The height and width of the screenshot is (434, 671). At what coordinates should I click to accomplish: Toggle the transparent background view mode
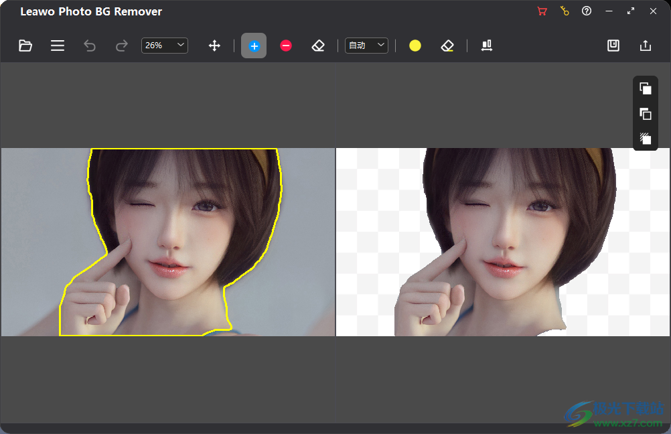click(x=645, y=139)
